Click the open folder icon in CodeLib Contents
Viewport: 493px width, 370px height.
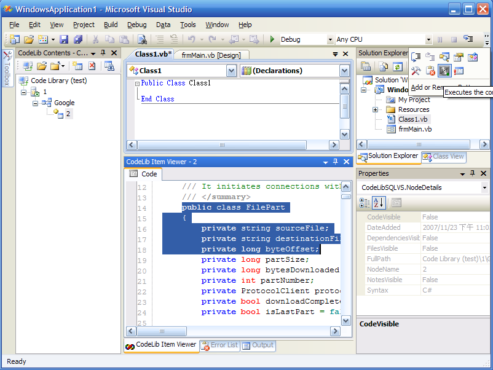coord(42,66)
